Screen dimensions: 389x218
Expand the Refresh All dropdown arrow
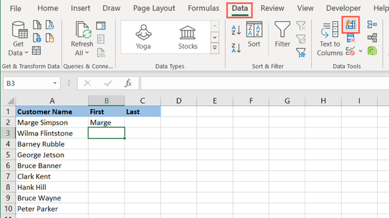tap(87, 53)
